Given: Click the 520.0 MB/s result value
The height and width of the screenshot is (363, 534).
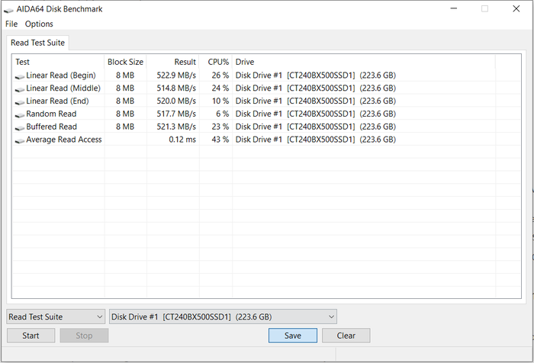Looking at the screenshot, I should tap(176, 101).
